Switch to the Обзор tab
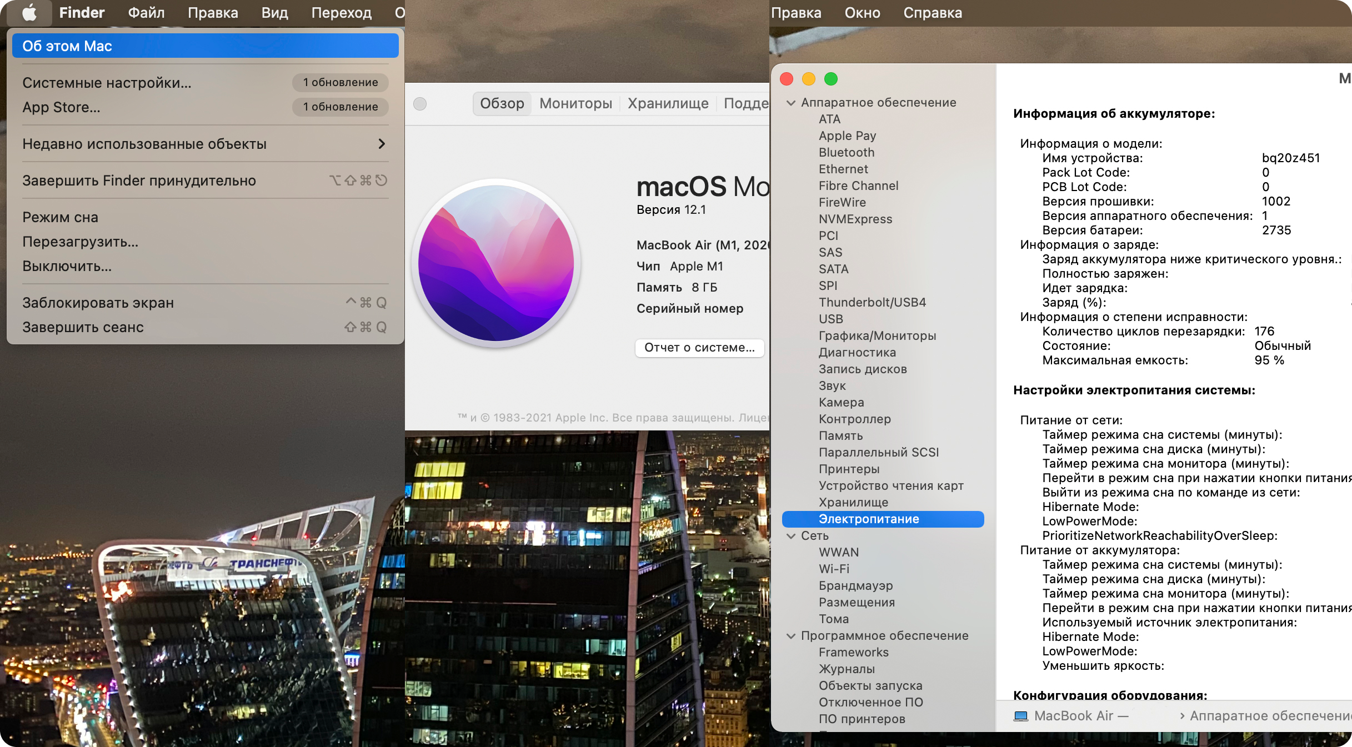1352x747 pixels. (x=502, y=104)
